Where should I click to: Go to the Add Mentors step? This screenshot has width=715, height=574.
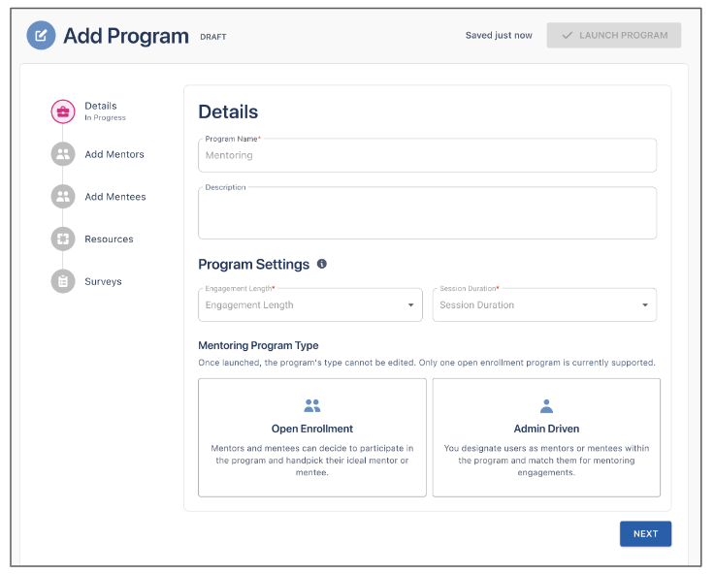pyautogui.click(x=114, y=154)
